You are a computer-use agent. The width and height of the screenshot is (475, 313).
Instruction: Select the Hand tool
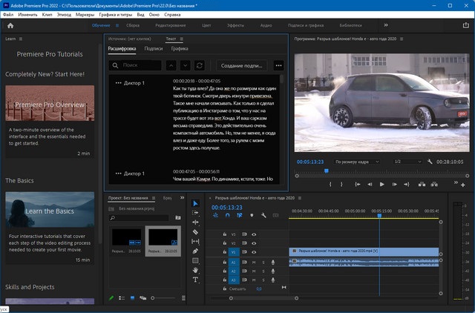[x=196, y=271]
